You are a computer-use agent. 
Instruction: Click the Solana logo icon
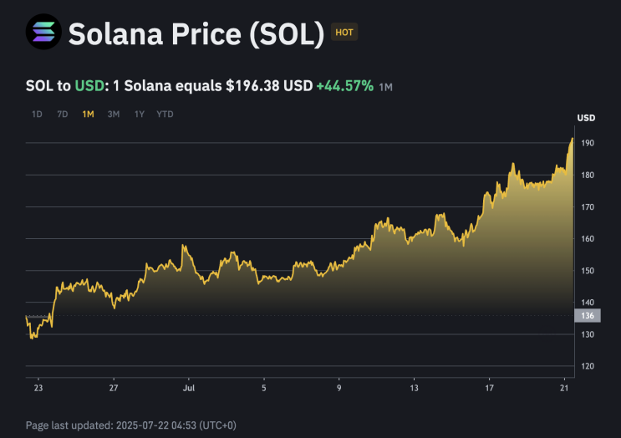43,32
